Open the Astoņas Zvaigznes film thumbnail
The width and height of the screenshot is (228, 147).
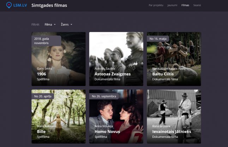point(116,59)
